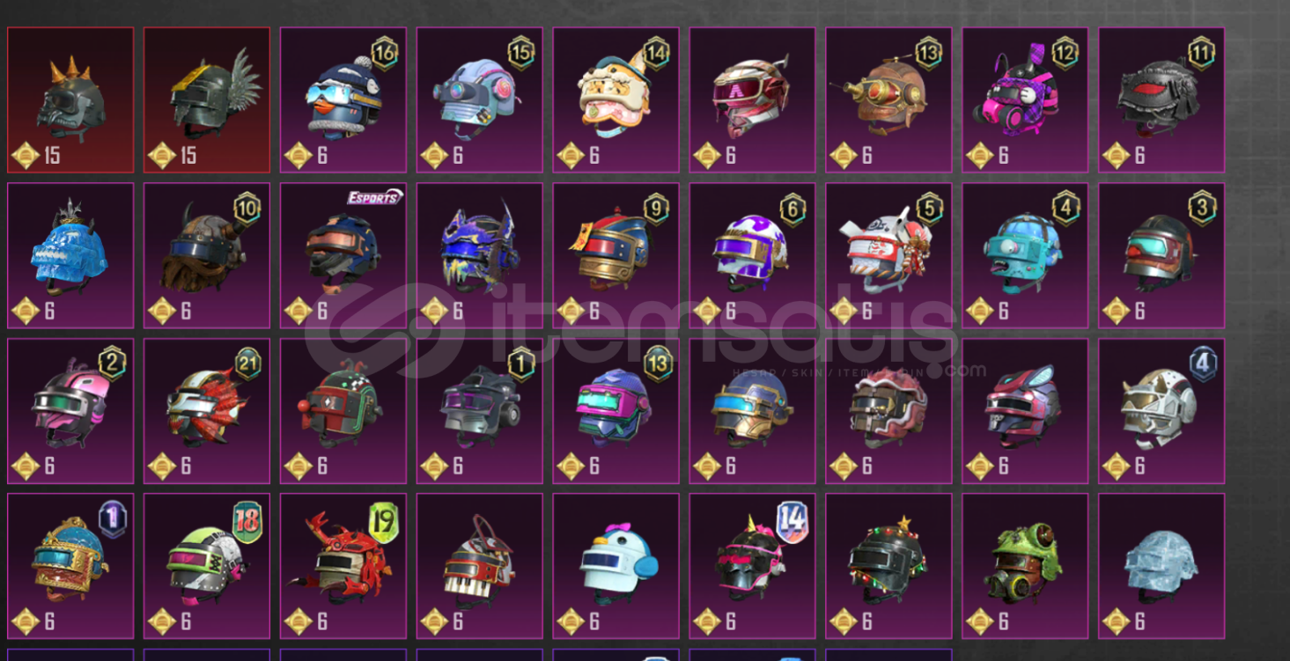Viewport: 1290px width, 661px height.
Task: Pick the white penguin helmet with pink bow
Action: (x=616, y=566)
